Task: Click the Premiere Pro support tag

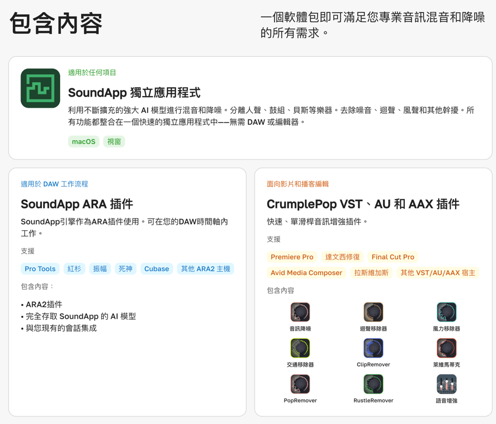Action: pyautogui.click(x=292, y=257)
